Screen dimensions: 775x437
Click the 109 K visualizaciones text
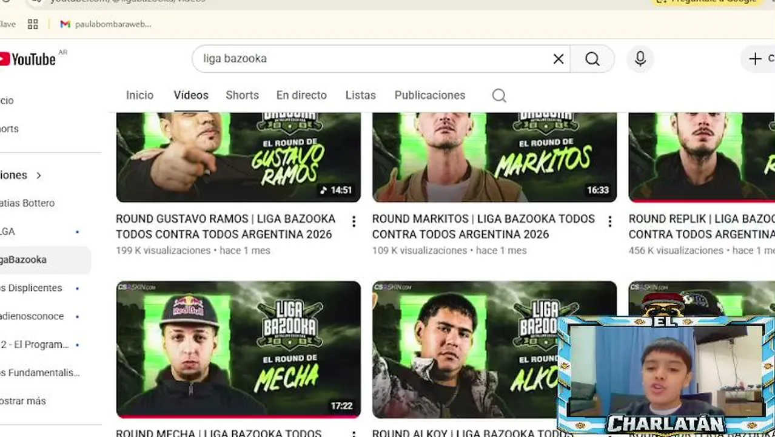click(420, 251)
